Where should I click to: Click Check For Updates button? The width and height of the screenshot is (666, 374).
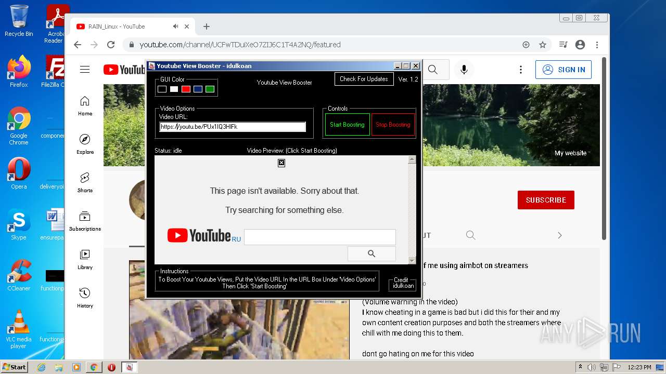364,79
